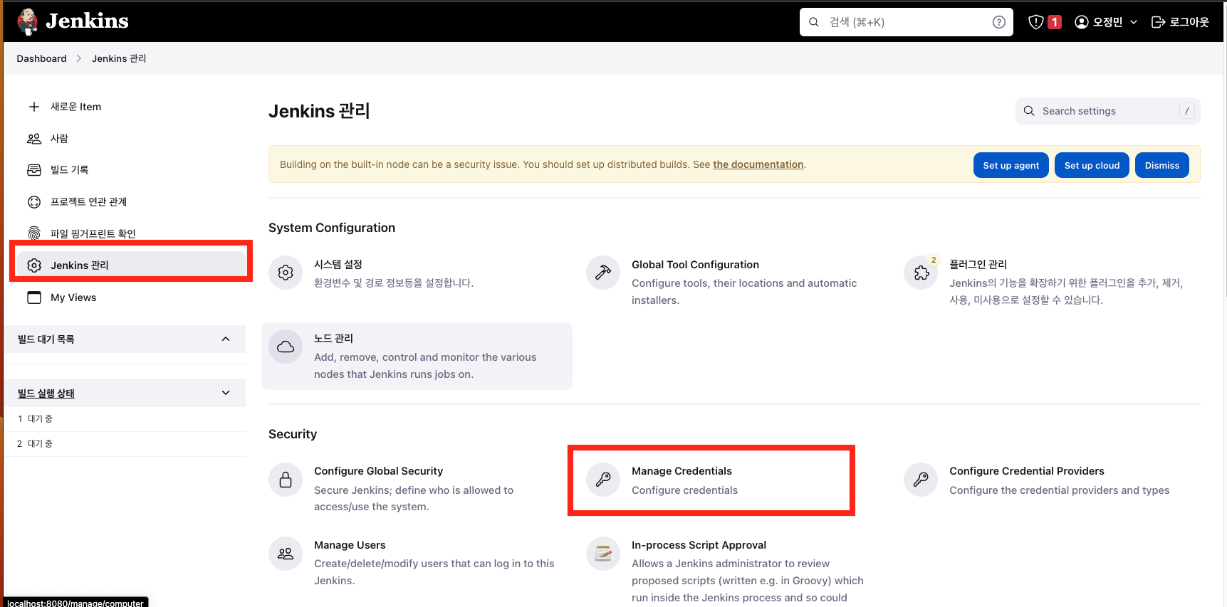
Task: Click the Manage Credentials key icon
Action: click(x=603, y=480)
